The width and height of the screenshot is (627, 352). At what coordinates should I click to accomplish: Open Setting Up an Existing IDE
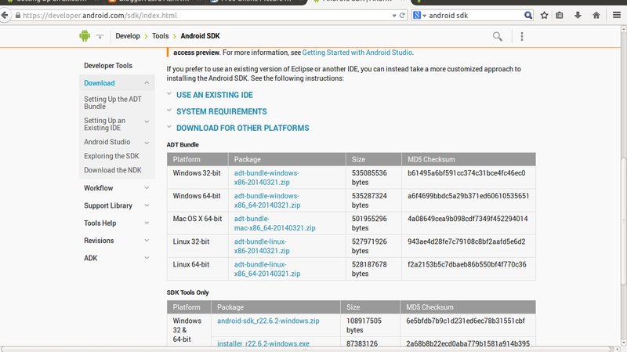click(x=104, y=124)
